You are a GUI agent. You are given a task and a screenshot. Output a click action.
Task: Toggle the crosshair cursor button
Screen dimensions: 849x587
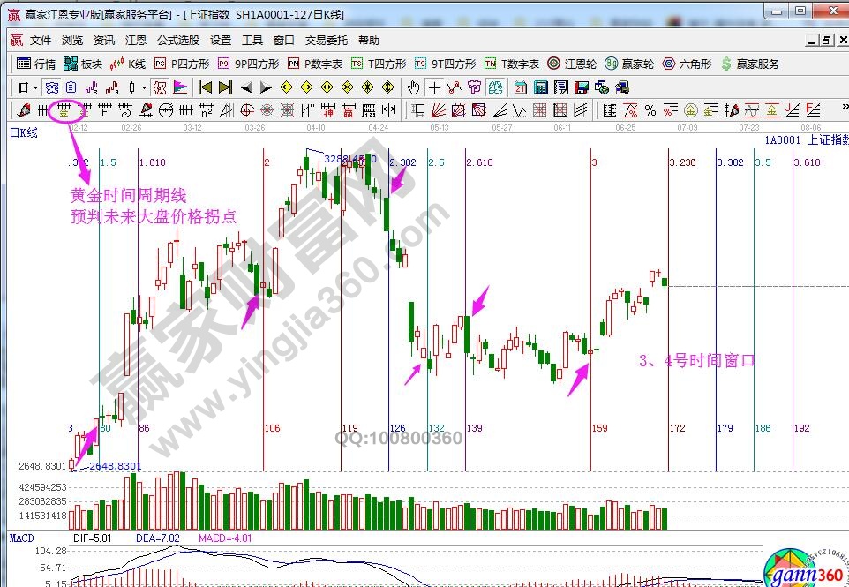coord(434,87)
